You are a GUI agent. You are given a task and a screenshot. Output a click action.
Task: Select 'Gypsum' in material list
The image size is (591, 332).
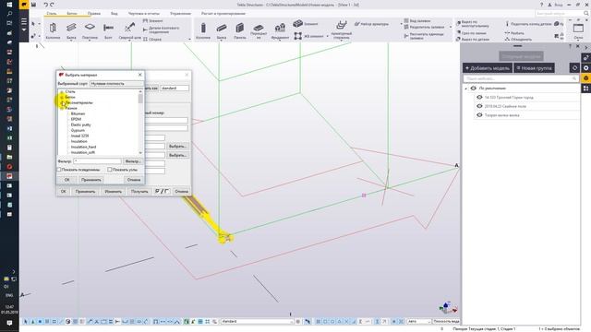[78, 130]
